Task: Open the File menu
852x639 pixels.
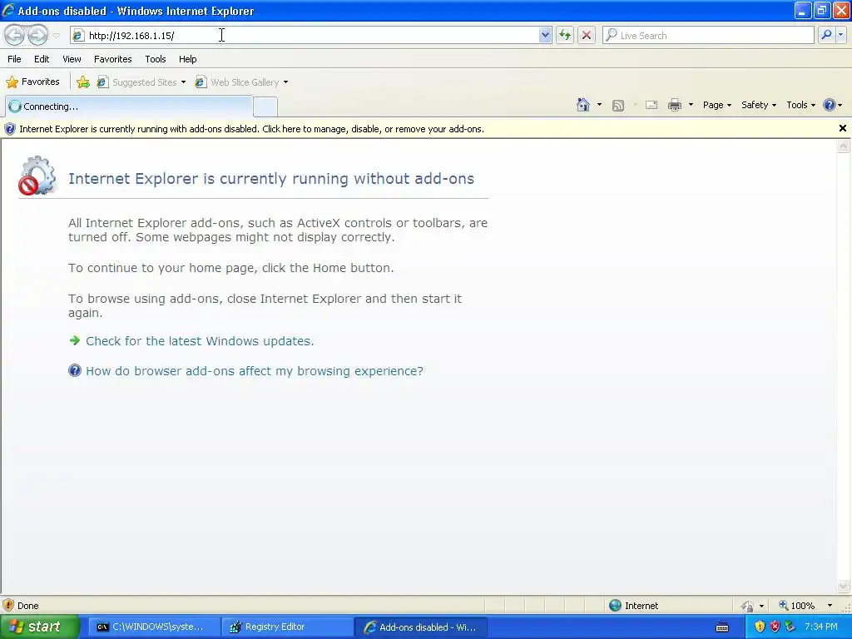Action: click(x=14, y=59)
